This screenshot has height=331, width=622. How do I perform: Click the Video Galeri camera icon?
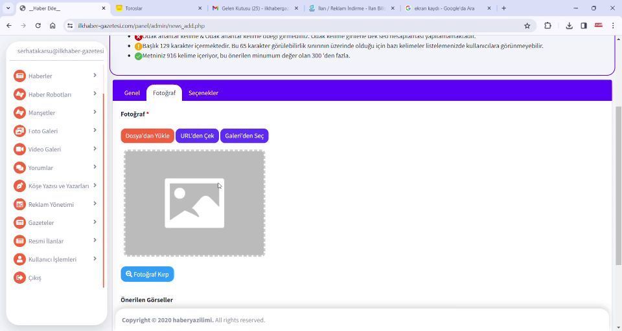pyautogui.click(x=20, y=149)
